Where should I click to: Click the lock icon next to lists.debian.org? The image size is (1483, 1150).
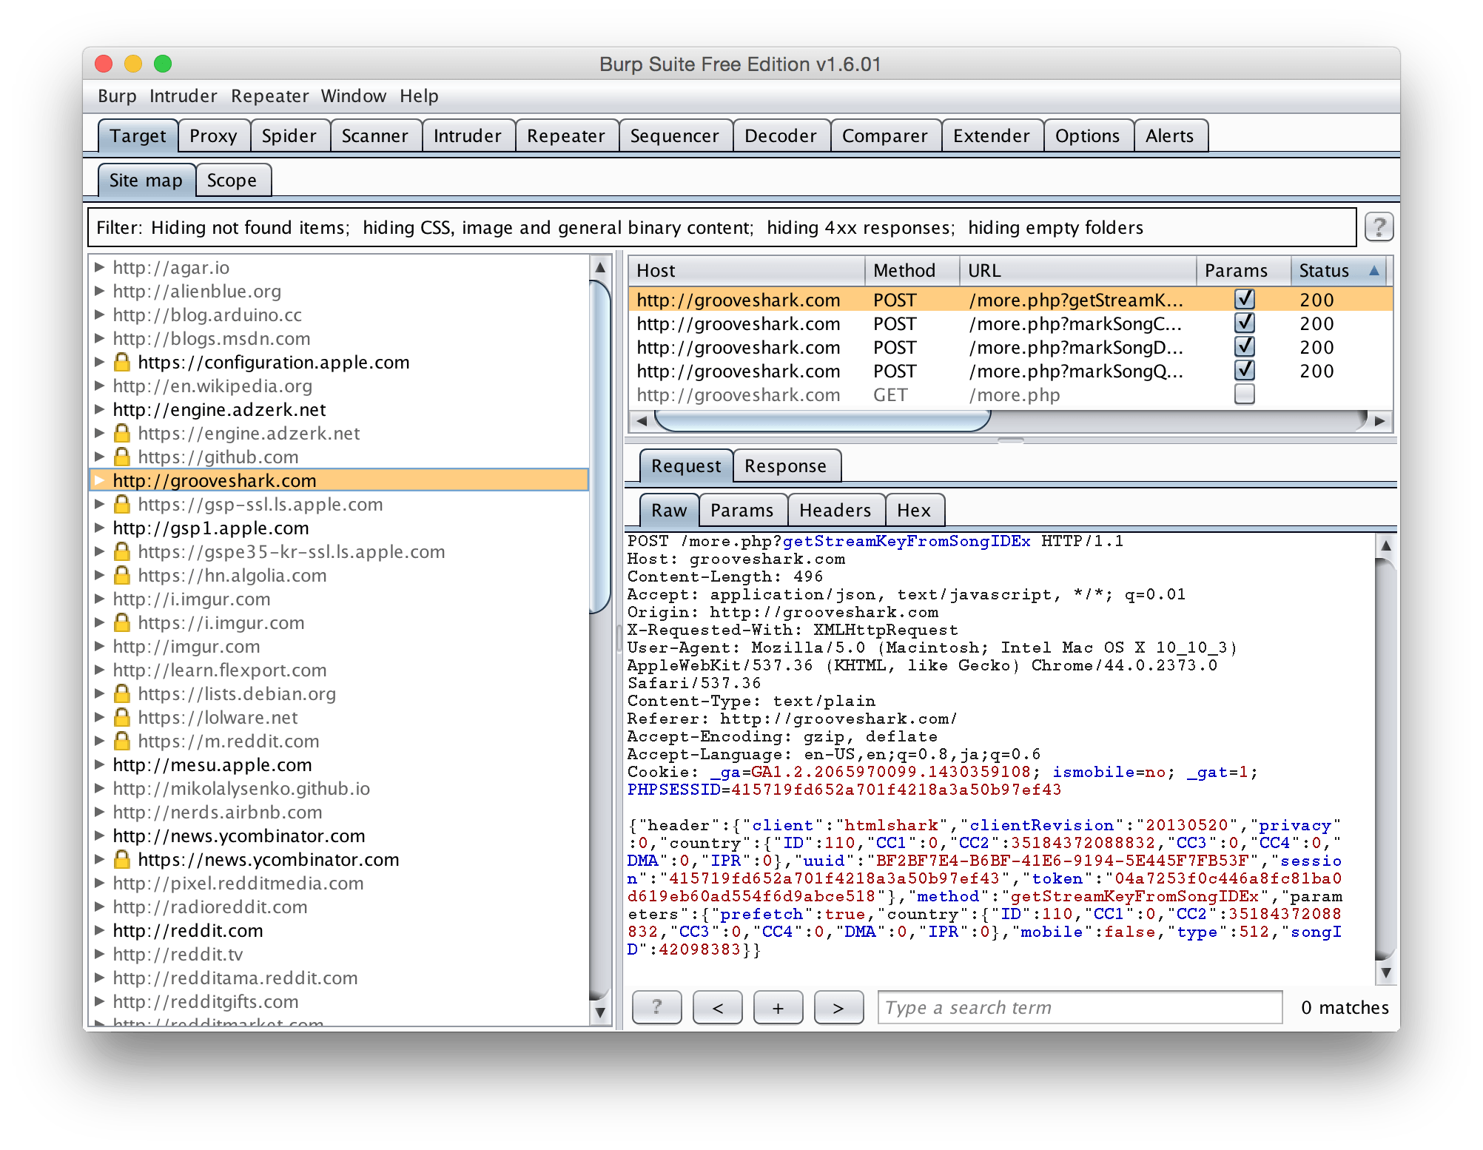pyautogui.click(x=122, y=693)
